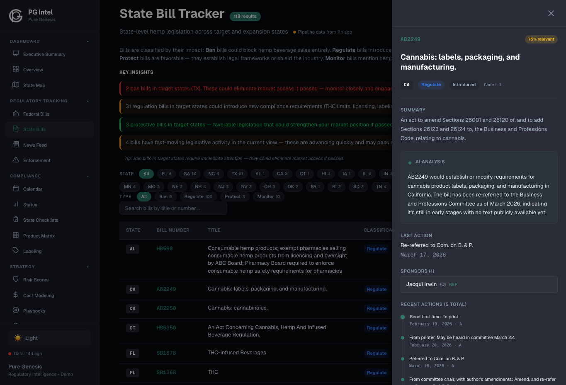The height and width of the screenshot is (385, 566).
Task: Open the Risk Scores page
Action: [x=36, y=279]
